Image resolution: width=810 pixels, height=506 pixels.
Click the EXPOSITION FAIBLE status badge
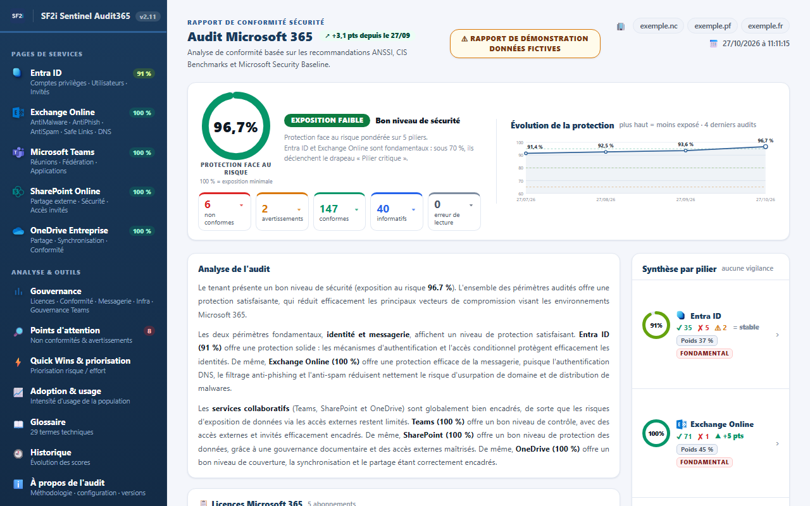click(327, 120)
